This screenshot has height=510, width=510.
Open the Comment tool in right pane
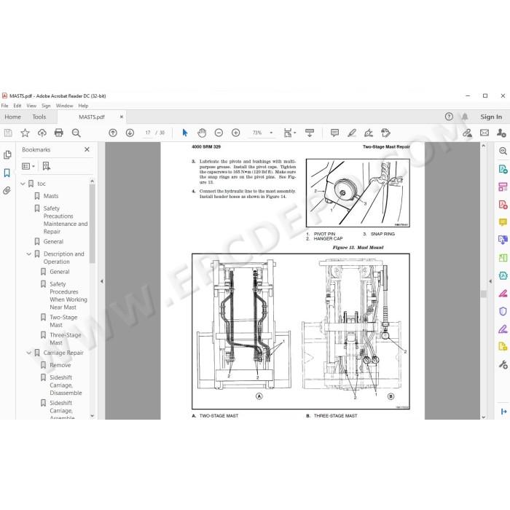[x=503, y=222]
